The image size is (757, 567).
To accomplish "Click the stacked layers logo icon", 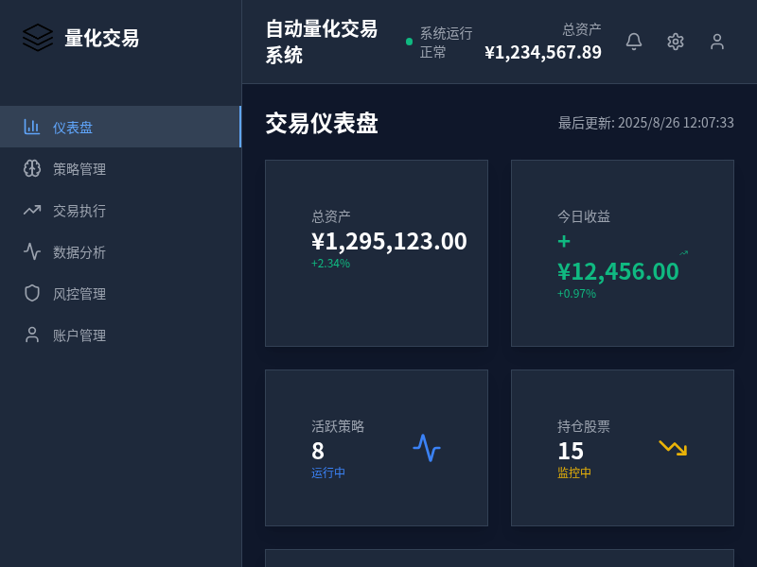I will click(x=38, y=38).
